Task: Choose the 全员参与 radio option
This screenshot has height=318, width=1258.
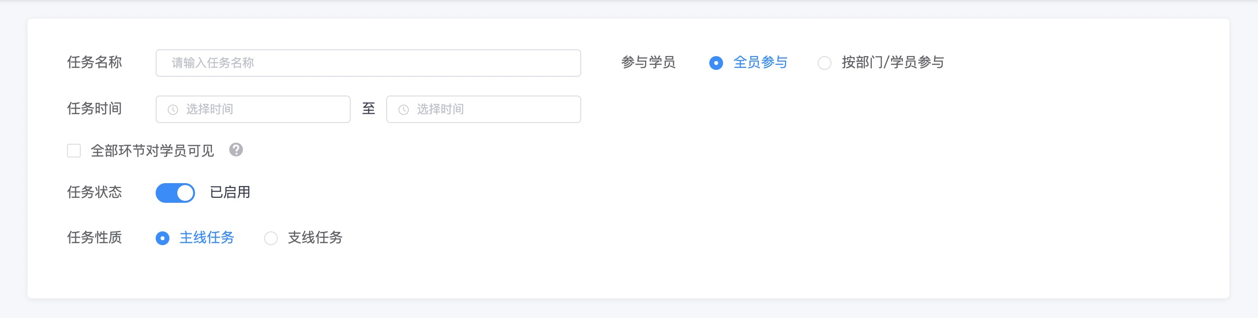Action: click(716, 63)
